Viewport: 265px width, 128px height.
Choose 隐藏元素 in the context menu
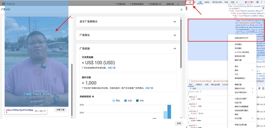click(238, 85)
